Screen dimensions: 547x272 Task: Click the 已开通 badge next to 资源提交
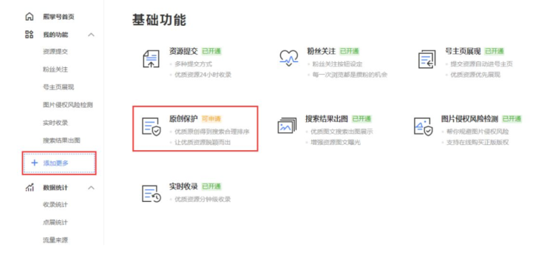211,51
